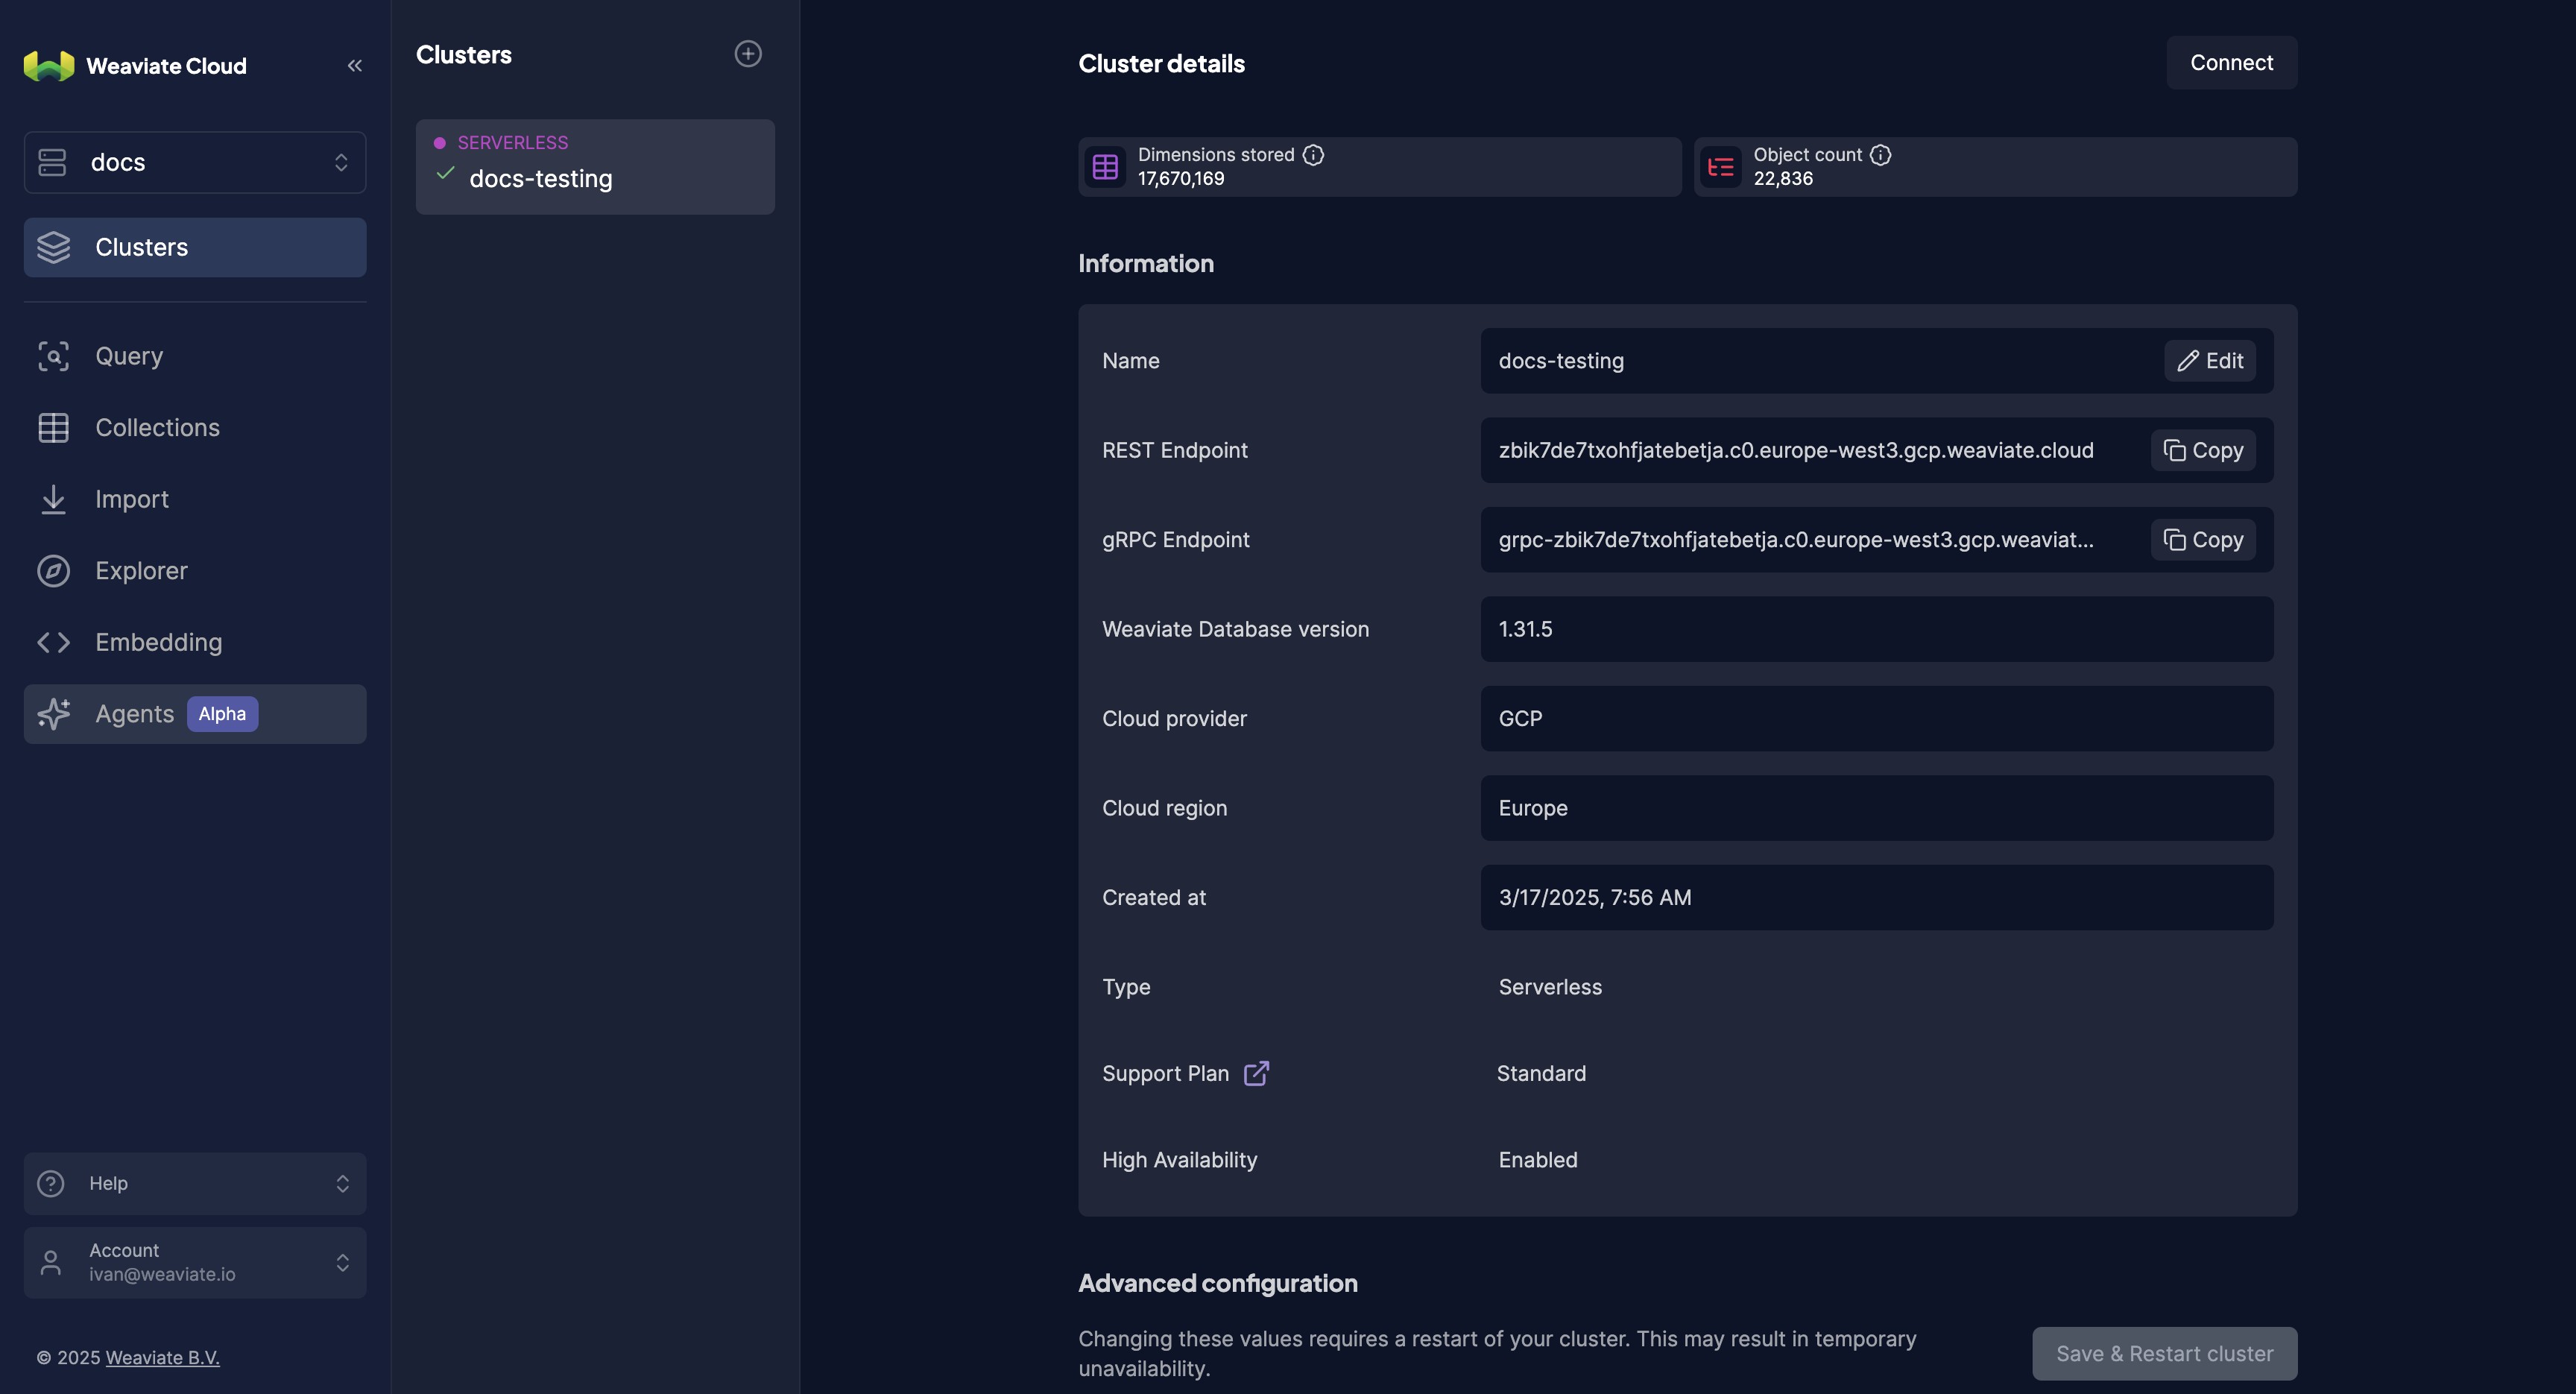The image size is (2576, 1394).
Task: Show info for Dimensions stored
Action: pyautogui.click(x=1313, y=155)
